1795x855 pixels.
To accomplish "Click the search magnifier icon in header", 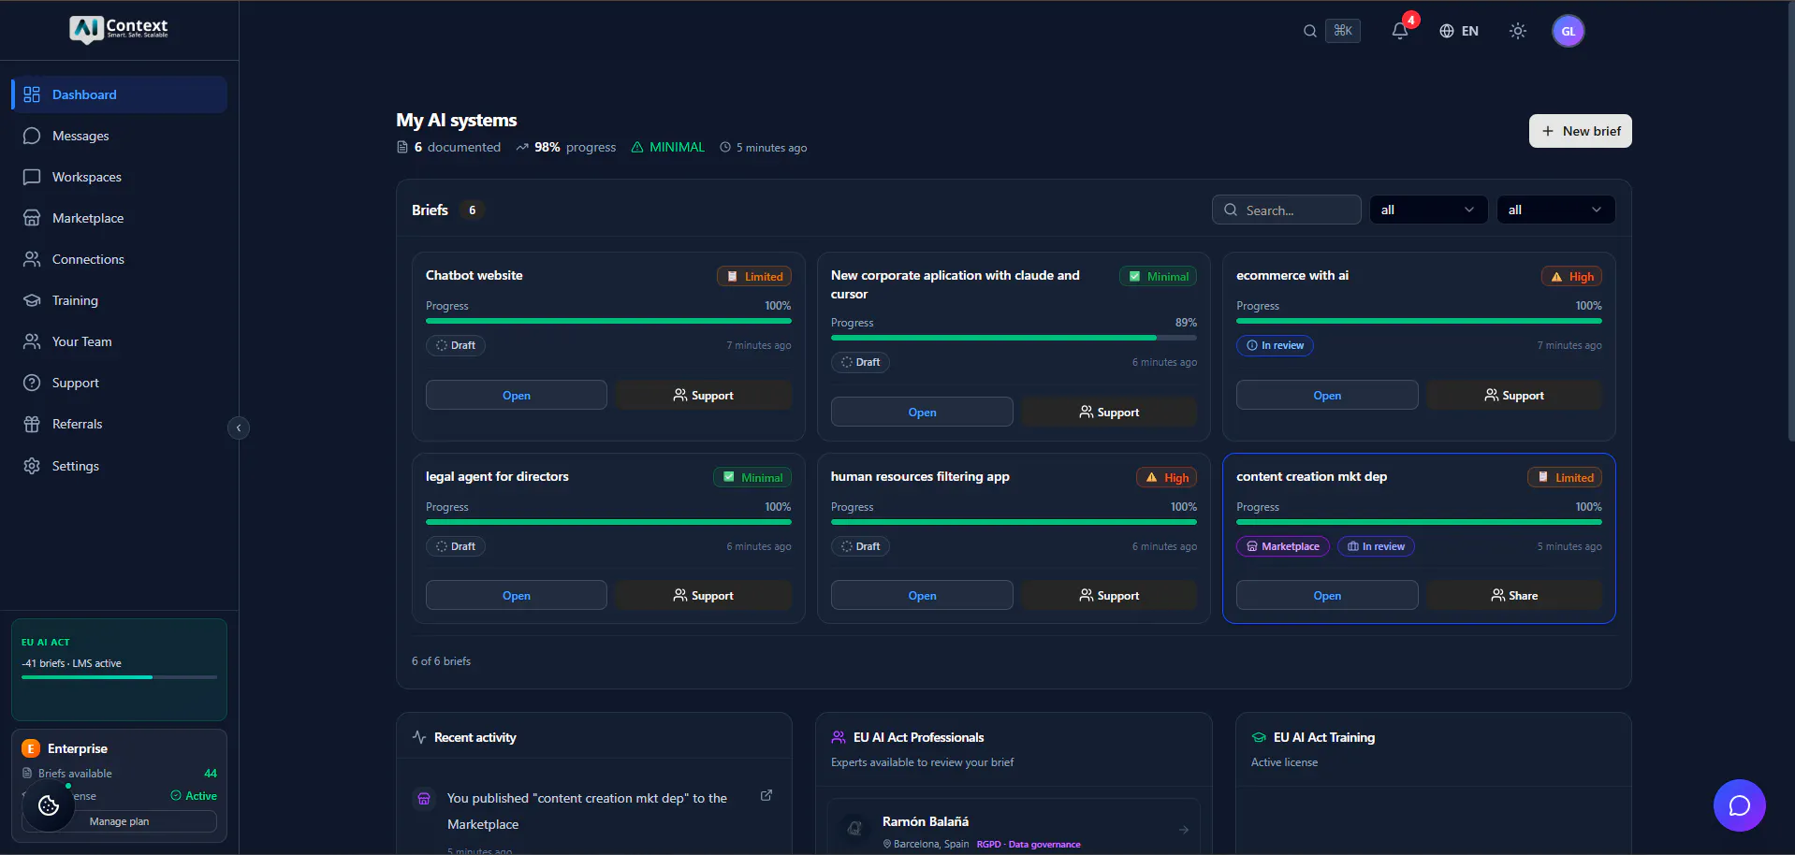I will 1310,31.
